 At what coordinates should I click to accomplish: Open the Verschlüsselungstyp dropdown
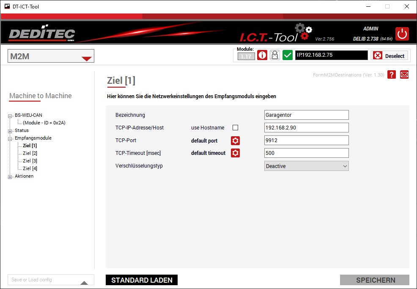point(306,166)
